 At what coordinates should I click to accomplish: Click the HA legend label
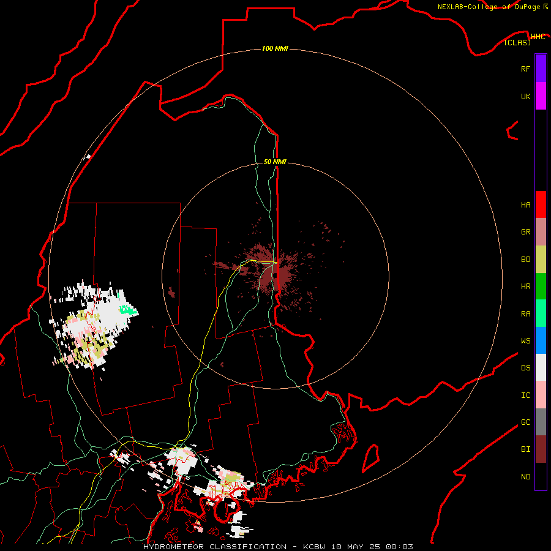click(x=525, y=205)
